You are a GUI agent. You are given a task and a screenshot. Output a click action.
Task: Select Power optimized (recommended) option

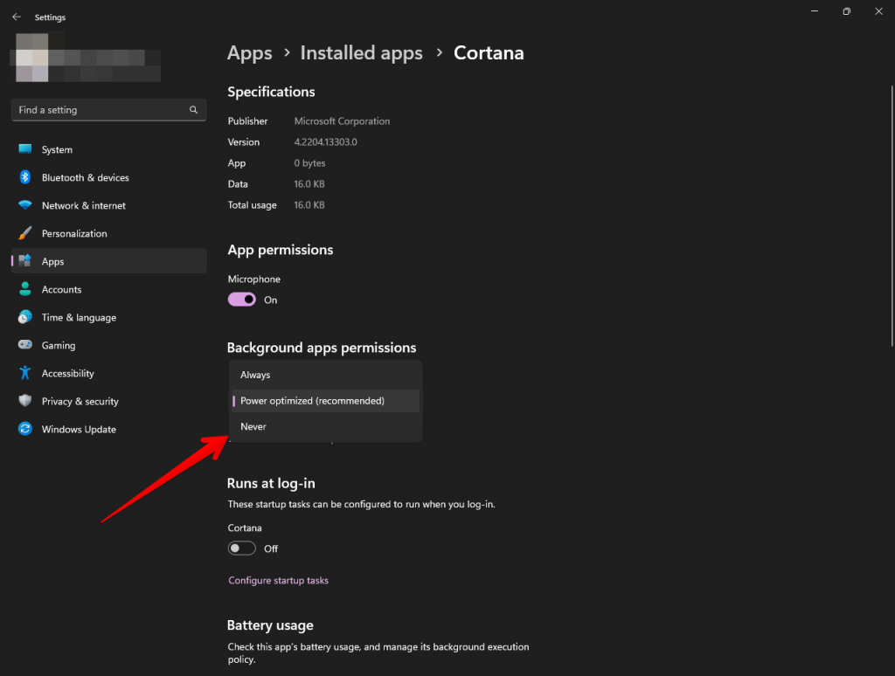(312, 401)
